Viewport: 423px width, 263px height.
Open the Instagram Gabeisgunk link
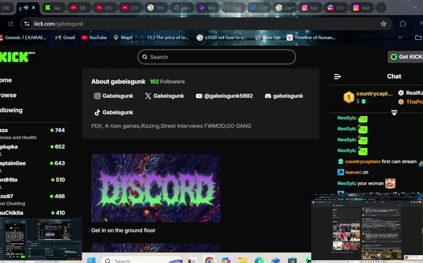coord(114,96)
